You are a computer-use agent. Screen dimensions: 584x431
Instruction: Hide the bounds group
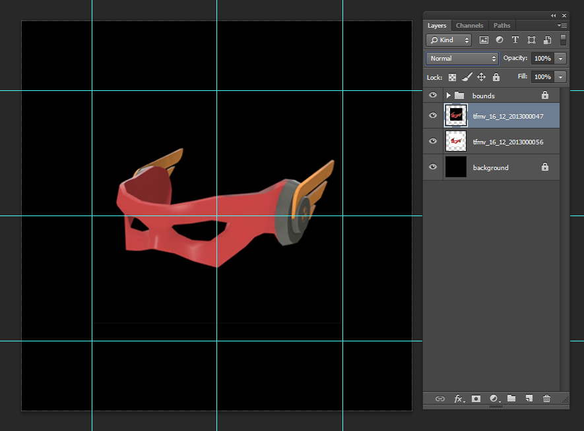[x=433, y=95]
